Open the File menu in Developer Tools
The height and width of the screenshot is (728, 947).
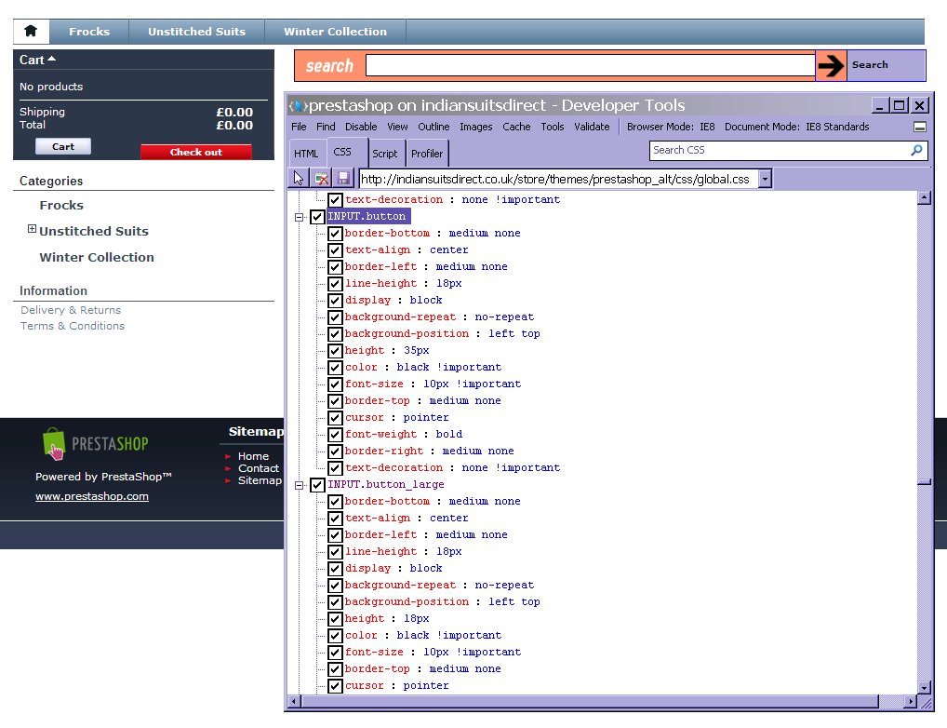coord(299,127)
